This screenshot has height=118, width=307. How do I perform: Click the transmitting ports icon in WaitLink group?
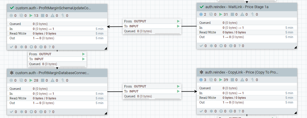point(201,14)
